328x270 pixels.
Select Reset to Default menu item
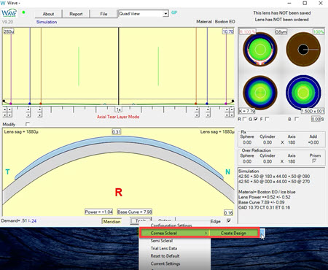coord(165,256)
